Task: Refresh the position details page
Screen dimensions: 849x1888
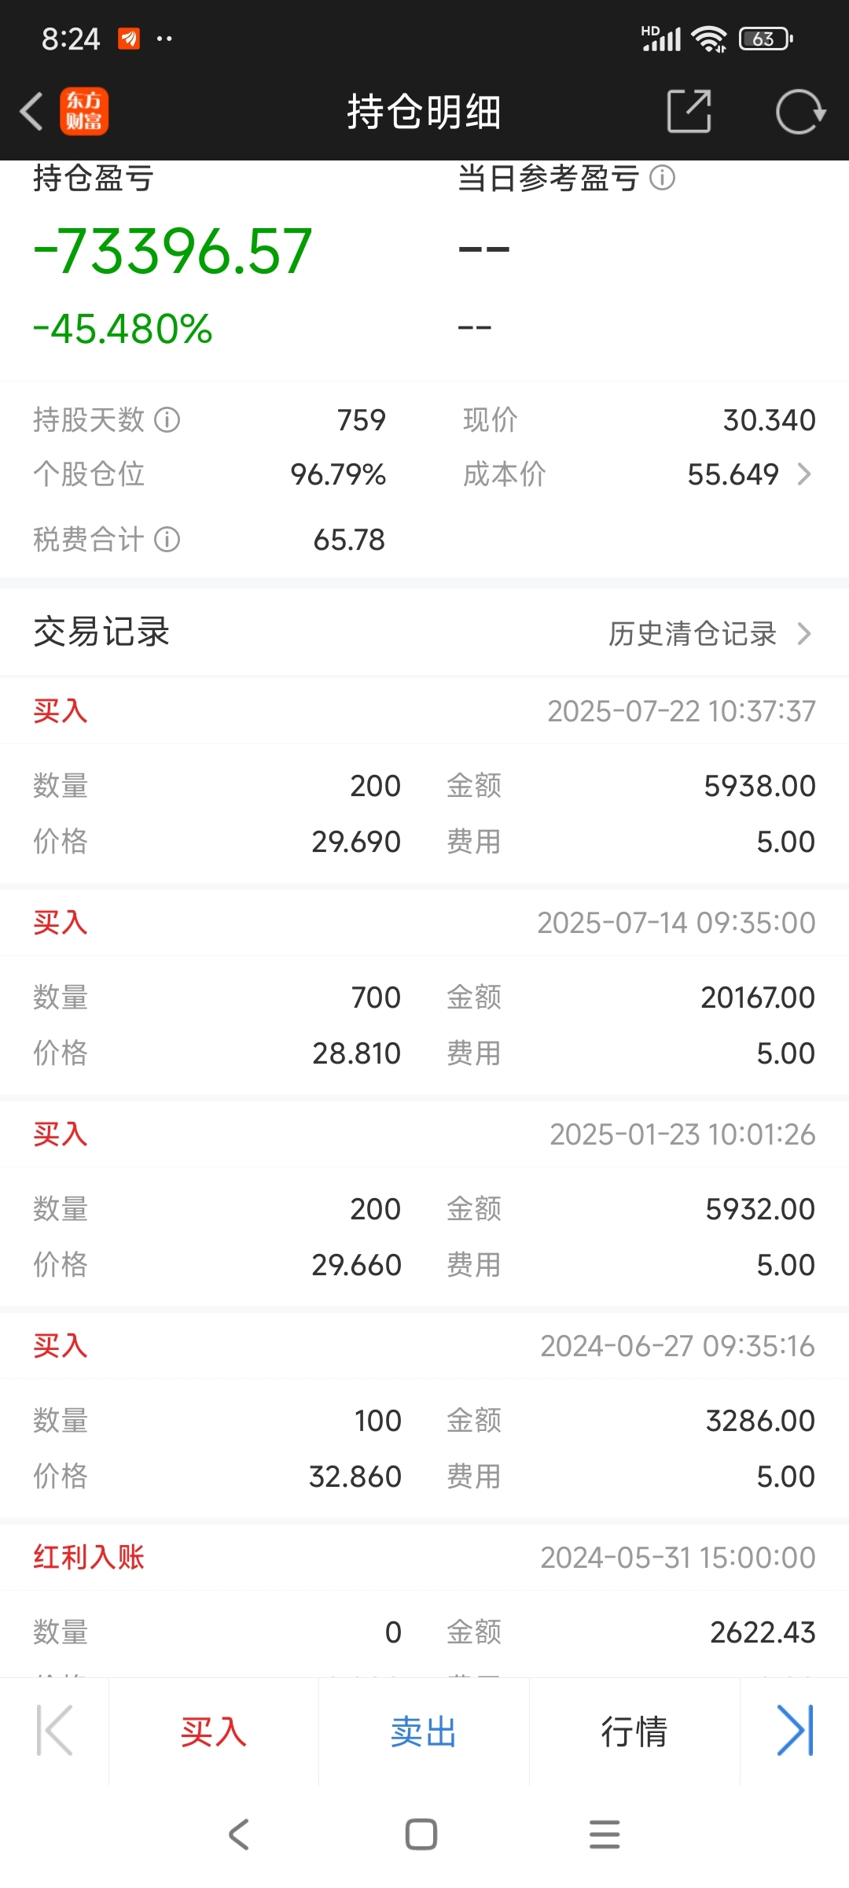Action: click(800, 112)
